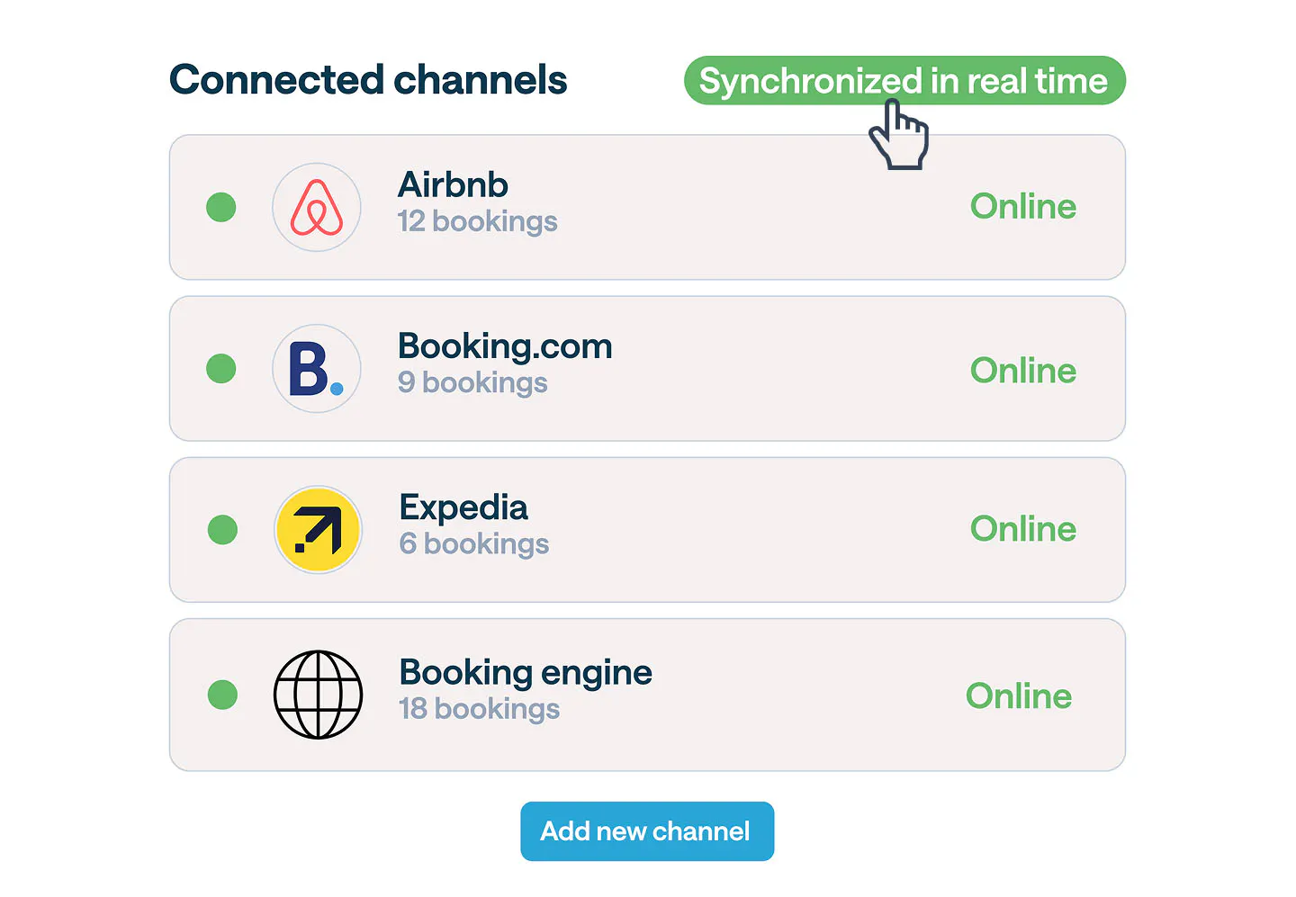Open the 12 bookings text under Airbnb
The image size is (1296, 897).
coord(477,221)
